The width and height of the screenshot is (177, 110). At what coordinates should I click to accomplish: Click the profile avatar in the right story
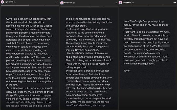[120, 2]
